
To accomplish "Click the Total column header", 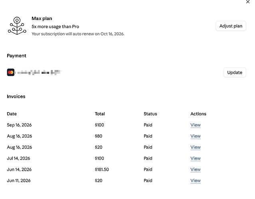I will click(x=100, y=114).
